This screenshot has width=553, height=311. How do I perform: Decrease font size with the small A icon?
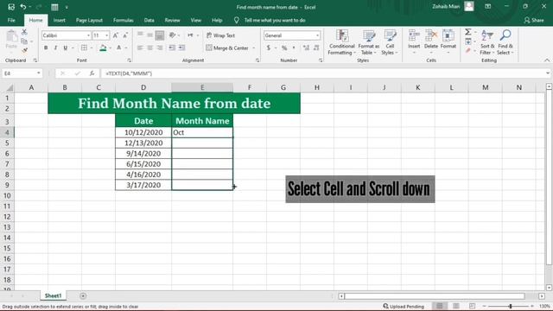click(x=125, y=35)
